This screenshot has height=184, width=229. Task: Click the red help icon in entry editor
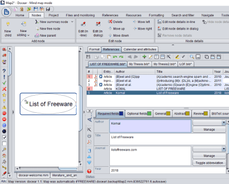click(89, 171)
